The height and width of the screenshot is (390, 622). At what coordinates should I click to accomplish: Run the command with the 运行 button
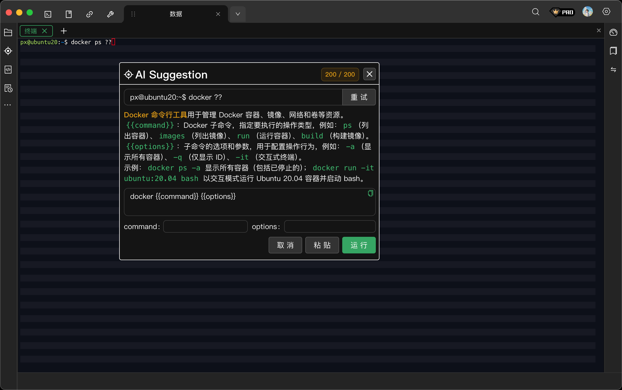coord(359,245)
